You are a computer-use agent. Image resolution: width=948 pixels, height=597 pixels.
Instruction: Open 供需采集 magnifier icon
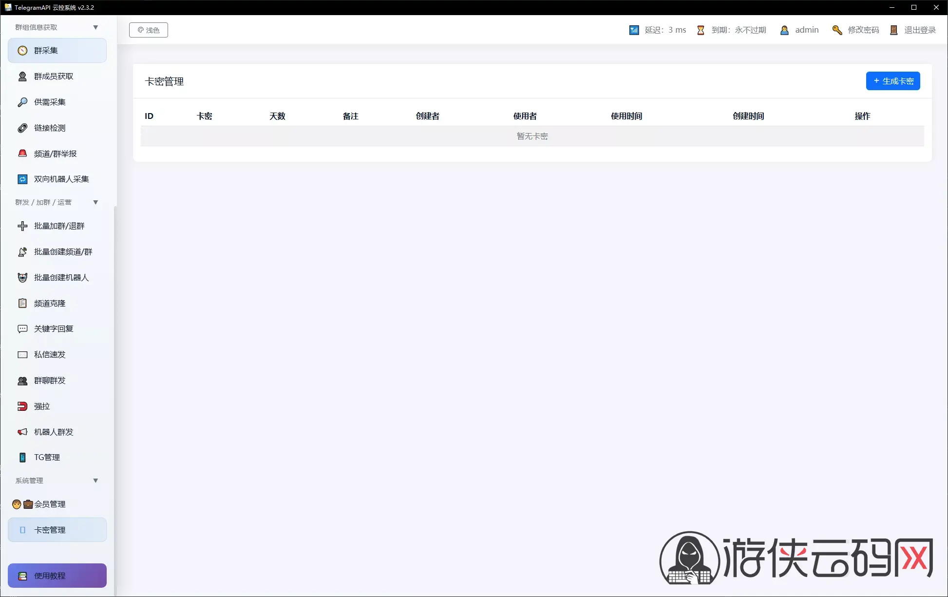click(x=22, y=102)
